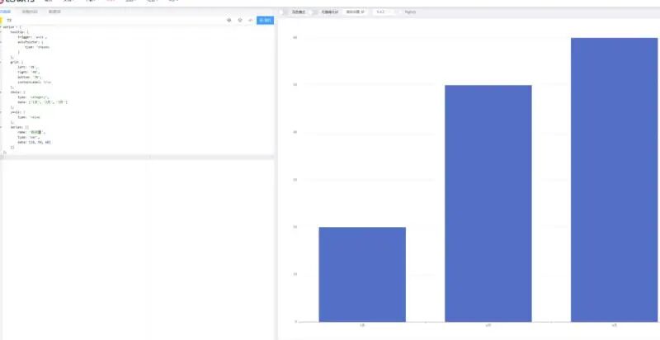Click the ECharts logo in the header
660x340 pixels.
click(x=16, y=2)
